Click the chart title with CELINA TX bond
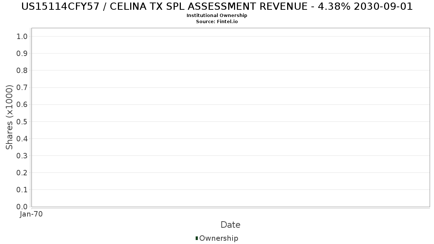Image resolution: width=434 pixels, height=244 pixels. click(x=217, y=7)
